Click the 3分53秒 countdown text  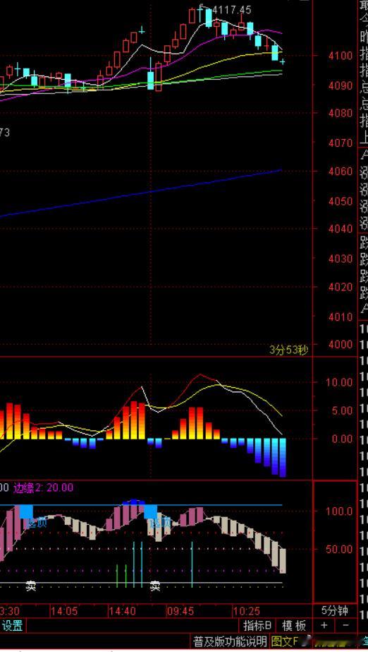point(289,350)
